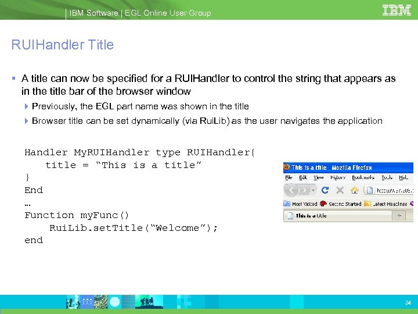This screenshot has height=314, width=418.
Task: Open the Firefox history dropdown arrow beside Forward
Action: point(313,190)
